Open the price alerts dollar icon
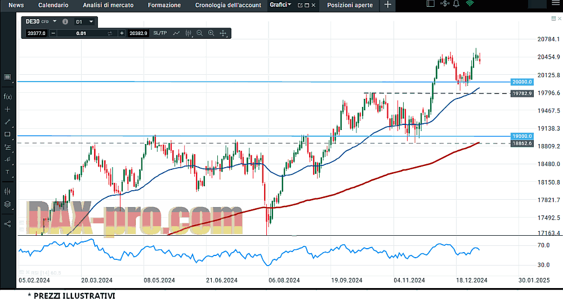563x301 pixels. click(445, 3)
